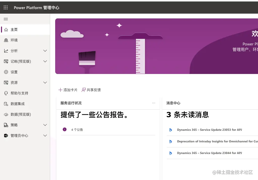Open more options on 服务运行状况 card
This screenshot has height=180, width=258.
[154, 103]
